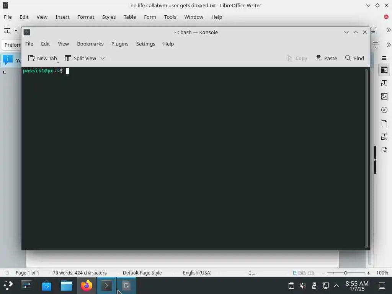392x294 pixels.
Task: Select single-page view in status bar
Action: pos(295,273)
